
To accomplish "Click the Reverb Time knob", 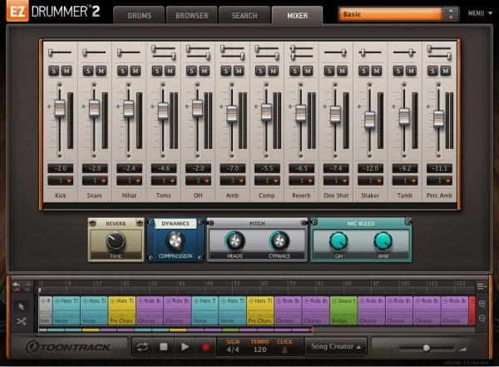I will [x=116, y=241].
